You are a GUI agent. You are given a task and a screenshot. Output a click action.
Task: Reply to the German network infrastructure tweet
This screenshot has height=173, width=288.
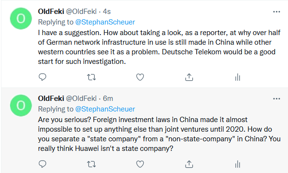pyautogui.click(x=42, y=77)
